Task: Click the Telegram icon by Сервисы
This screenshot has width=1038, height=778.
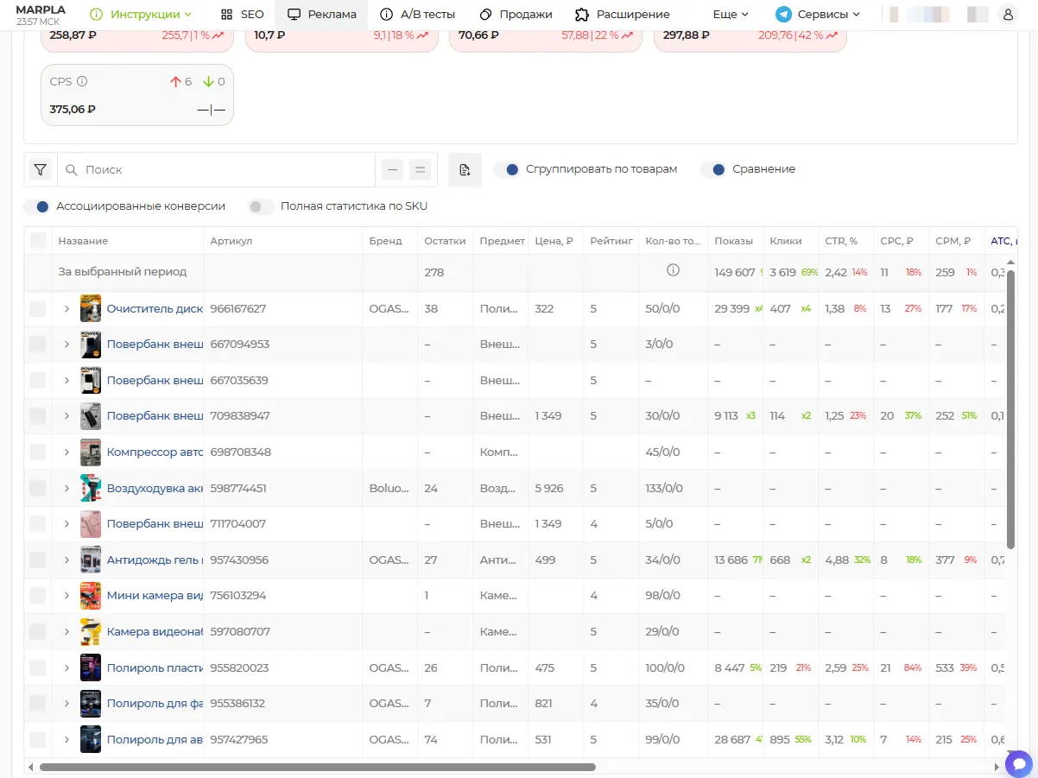Action: 783,15
